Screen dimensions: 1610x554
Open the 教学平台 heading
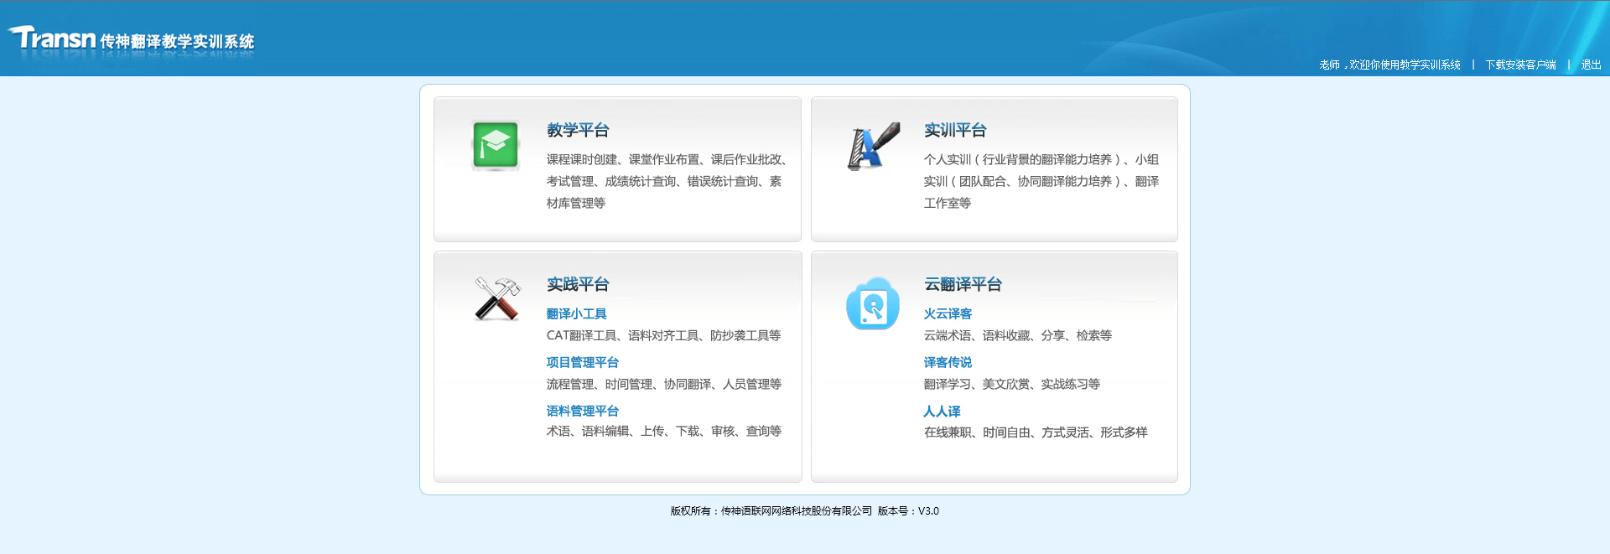[x=578, y=130]
